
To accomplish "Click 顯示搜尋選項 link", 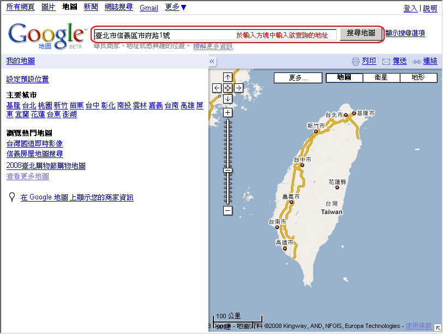I will [x=405, y=33].
